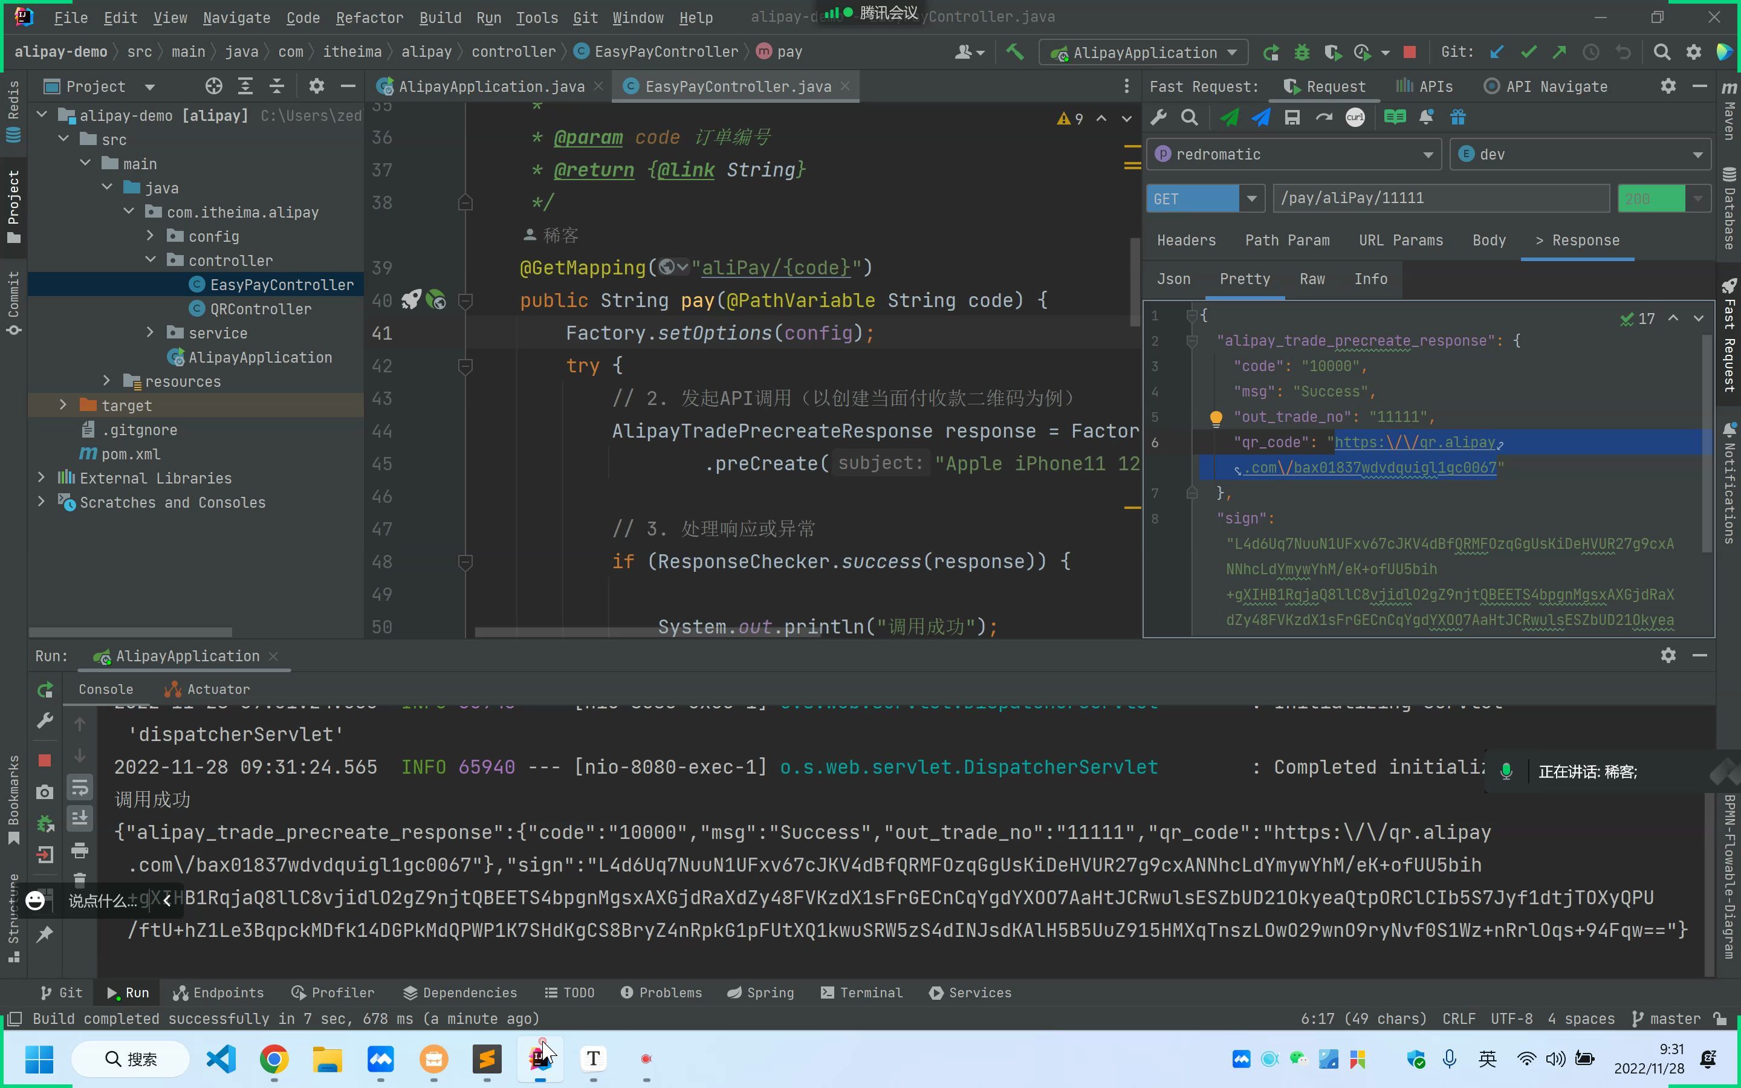Switch to the Raw response tab
This screenshot has width=1741, height=1088.
pyautogui.click(x=1312, y=279)
